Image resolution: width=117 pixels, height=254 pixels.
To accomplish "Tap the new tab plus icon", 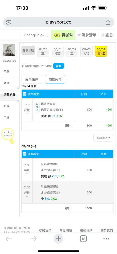I will click(x=58, y=239).
